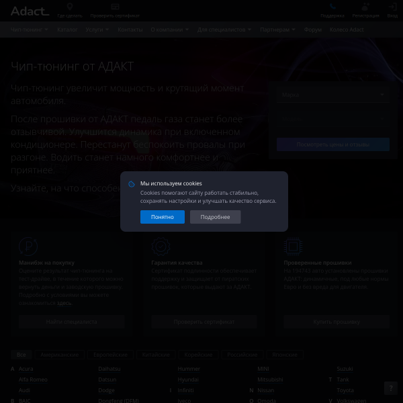Viewport: 403px width, 403px height.
Task: Expand the Для специалистов menu
Action: [224, 30]
